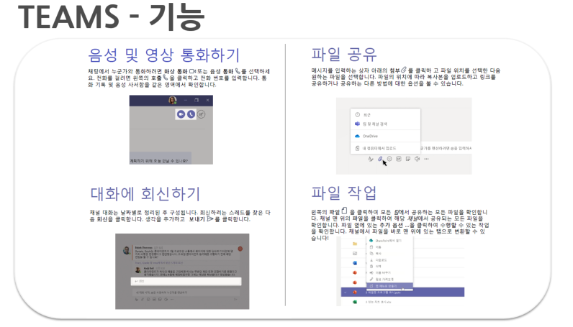Screen dimensions: 573x327
Task: Choose the upload from my computer option
Action: (385, 148)
